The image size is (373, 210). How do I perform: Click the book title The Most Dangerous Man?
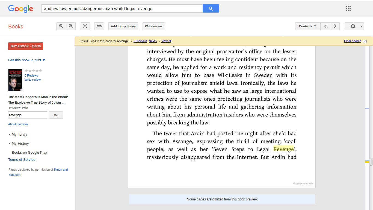tap(38, 100)
